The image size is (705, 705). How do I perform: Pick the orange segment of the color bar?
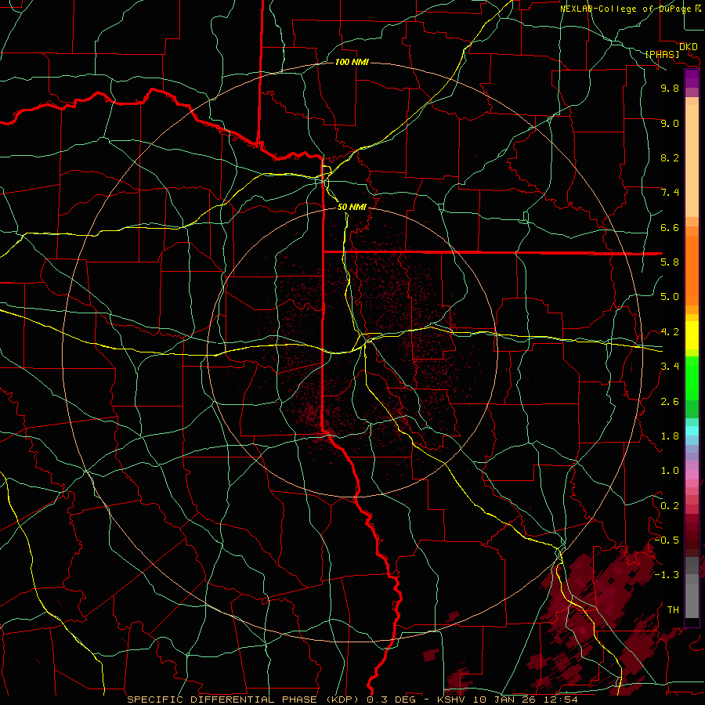click(x=692, y=271)
